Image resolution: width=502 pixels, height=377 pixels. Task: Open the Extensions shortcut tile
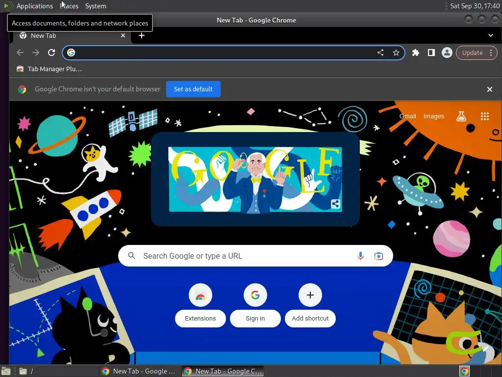201,305
